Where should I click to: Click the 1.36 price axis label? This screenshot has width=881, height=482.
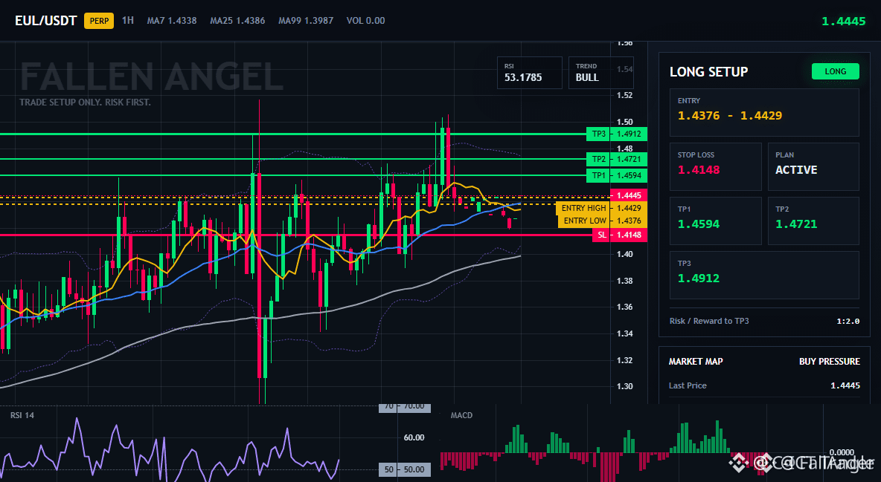(x=625, y=307)
